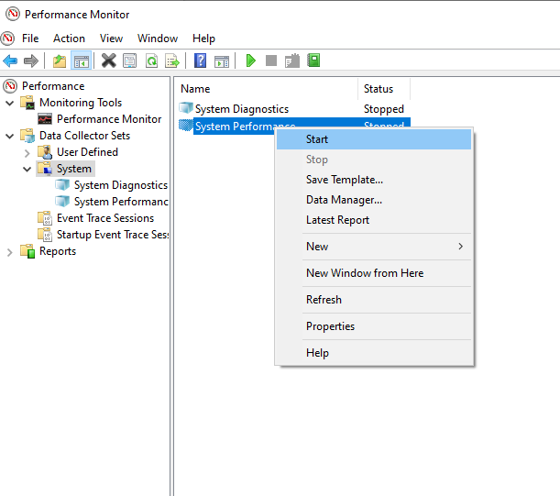Click the Delete X toolbar icon

(x=108, y=61)
